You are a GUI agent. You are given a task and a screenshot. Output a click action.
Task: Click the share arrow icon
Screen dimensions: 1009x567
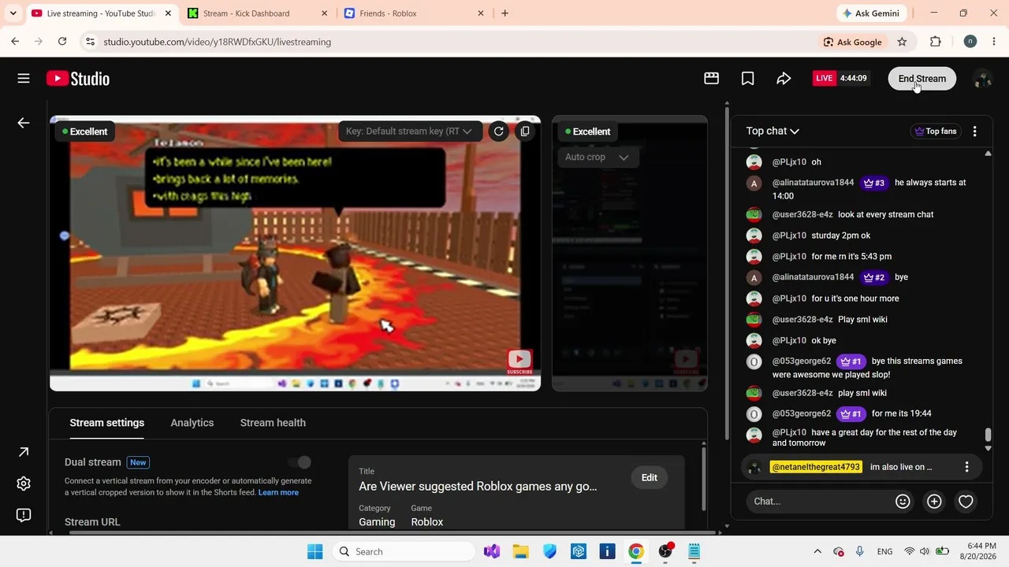click(784, 78)
